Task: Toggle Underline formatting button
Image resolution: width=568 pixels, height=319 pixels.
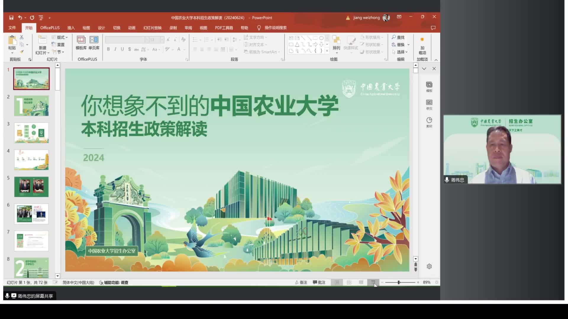Action: [x=122, y=49]
